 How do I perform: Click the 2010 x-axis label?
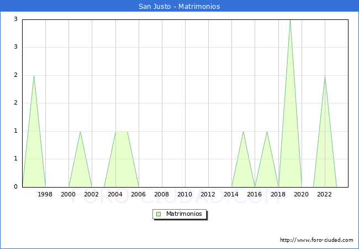[x=185, y=194]
